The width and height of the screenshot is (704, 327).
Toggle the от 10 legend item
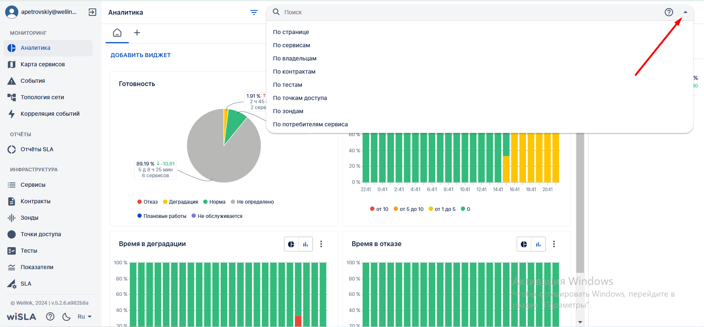pyautogui.click(x=379, y=209)
